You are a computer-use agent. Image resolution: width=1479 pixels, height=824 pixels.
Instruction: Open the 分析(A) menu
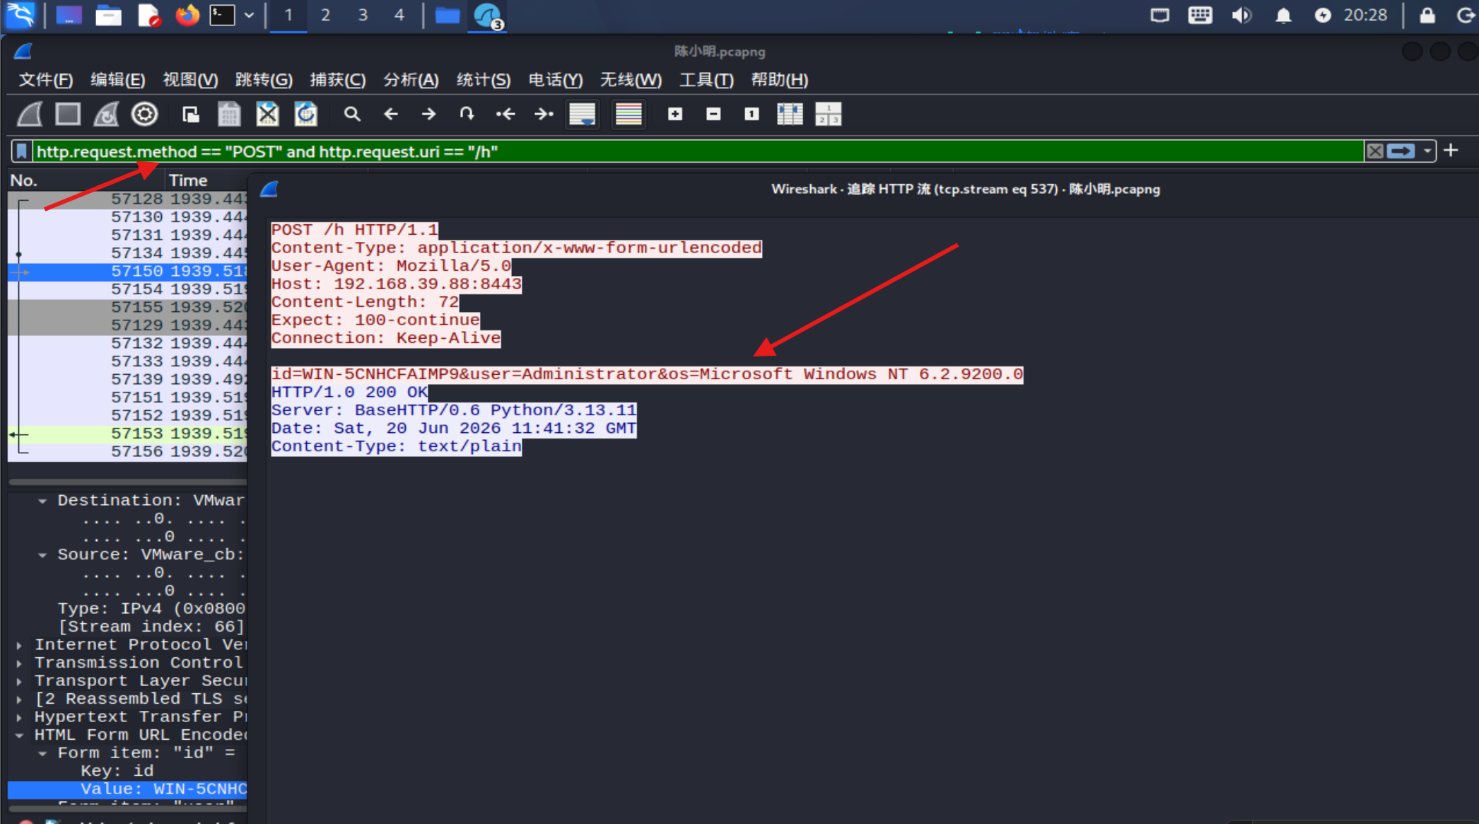[x=411, y=80]
